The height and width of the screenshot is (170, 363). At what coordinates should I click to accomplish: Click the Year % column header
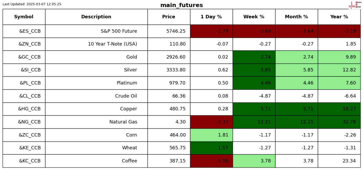click(339, 17)
